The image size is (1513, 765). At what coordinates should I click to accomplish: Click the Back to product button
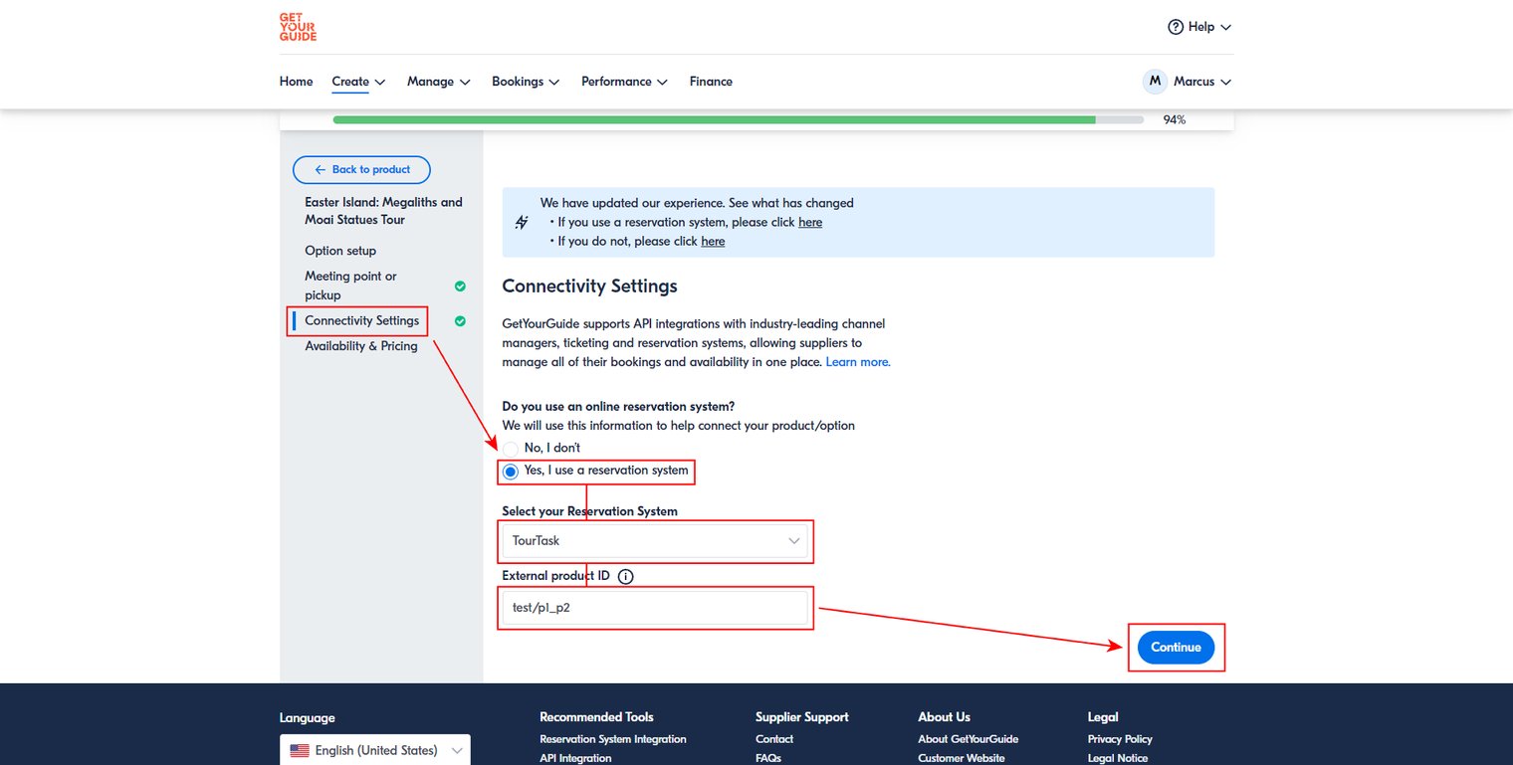tap(361, 170)
